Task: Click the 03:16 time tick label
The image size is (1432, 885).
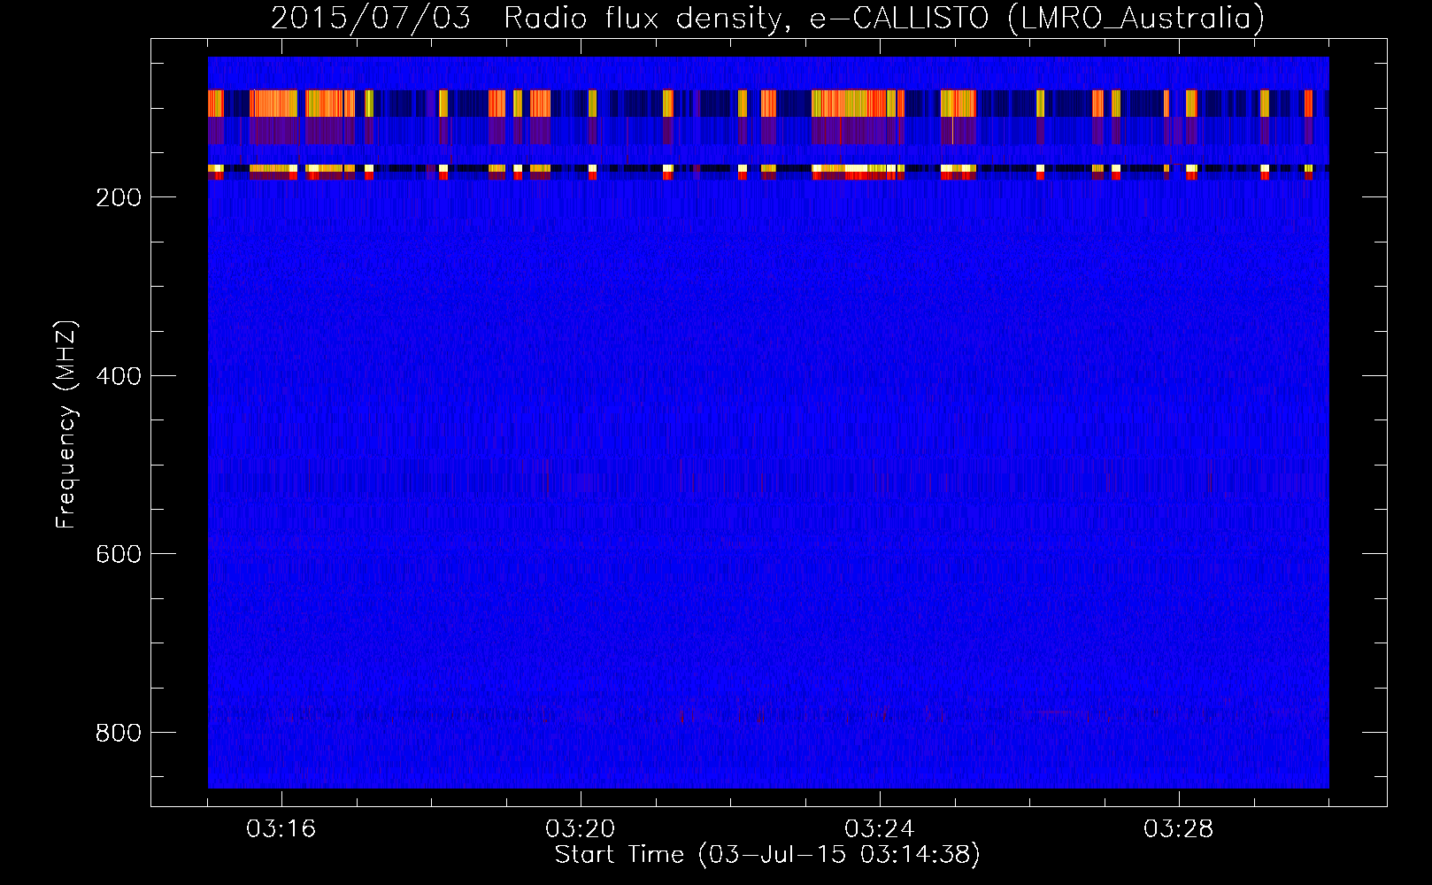Action: point(281,829)
